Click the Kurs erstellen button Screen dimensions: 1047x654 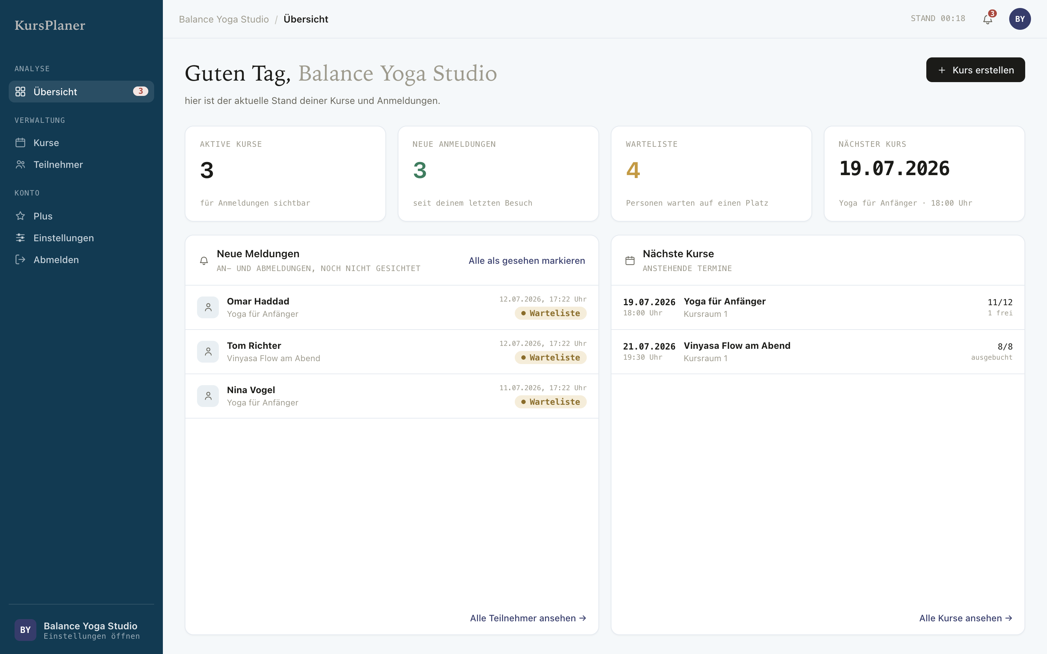[975, 70]
